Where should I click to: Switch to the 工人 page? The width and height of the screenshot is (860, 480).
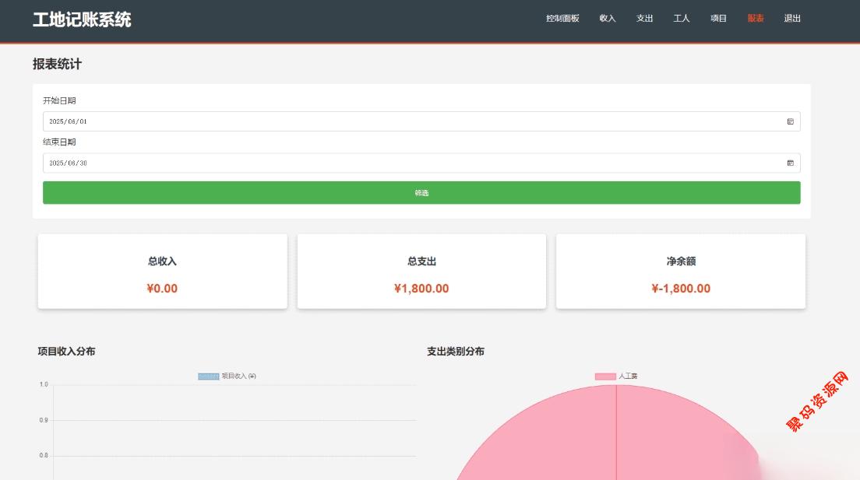point(682,19)
